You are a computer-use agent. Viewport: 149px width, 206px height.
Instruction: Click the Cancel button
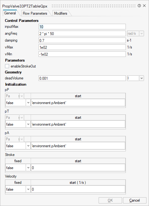coord(135,200)
